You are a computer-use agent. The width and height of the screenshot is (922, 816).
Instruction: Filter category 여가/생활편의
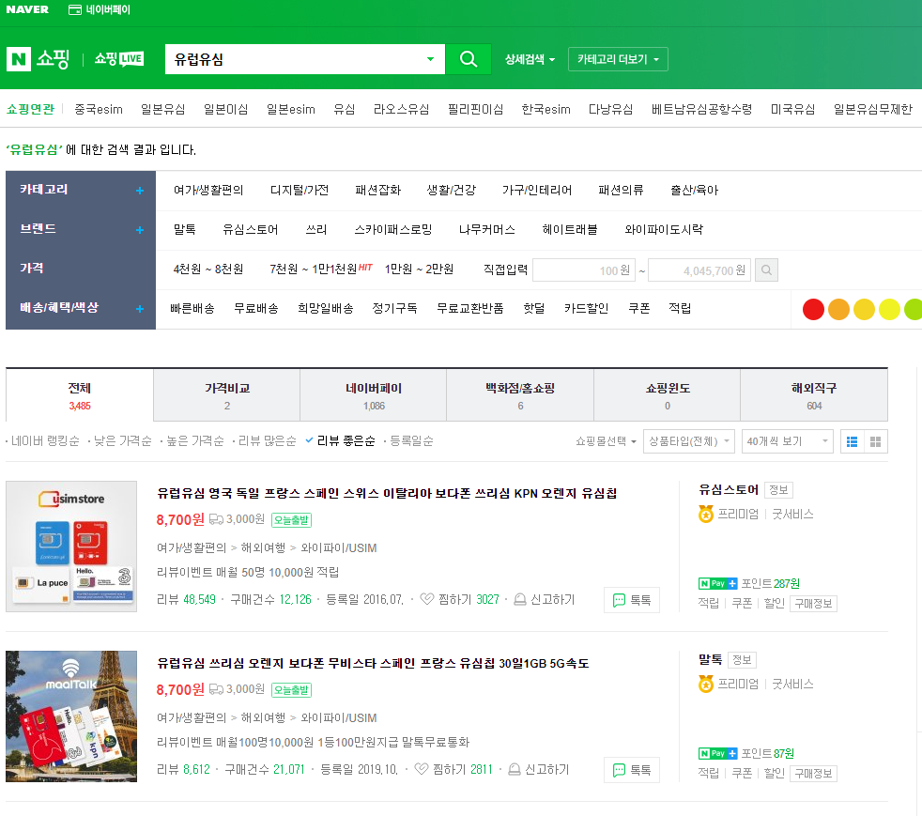(x=208, y=191)
